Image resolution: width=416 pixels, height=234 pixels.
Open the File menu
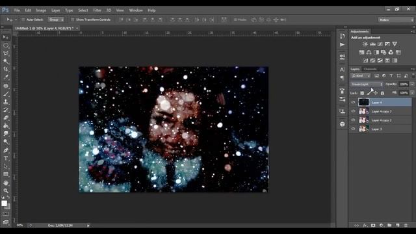click(x=17, y=10)
